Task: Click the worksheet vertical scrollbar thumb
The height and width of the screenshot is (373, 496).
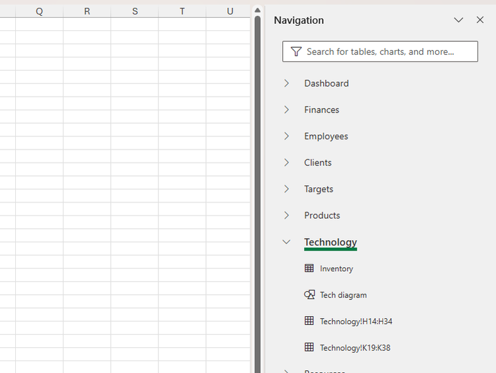Action: click(x=258, y=194)
